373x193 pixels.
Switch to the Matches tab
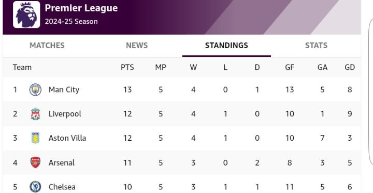coord(47,46)
